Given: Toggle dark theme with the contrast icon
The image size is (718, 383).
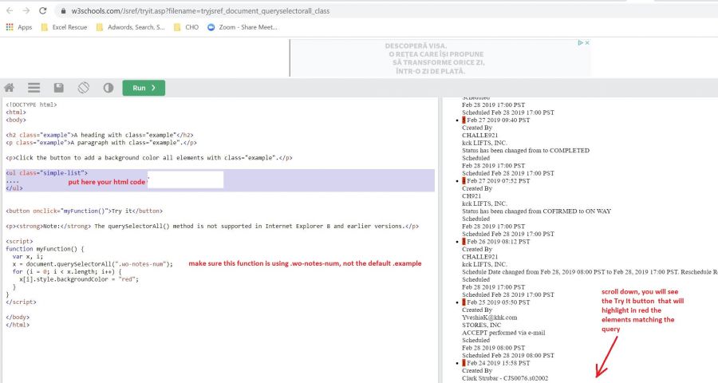Looking at the screenshot, I should point(108,88).
